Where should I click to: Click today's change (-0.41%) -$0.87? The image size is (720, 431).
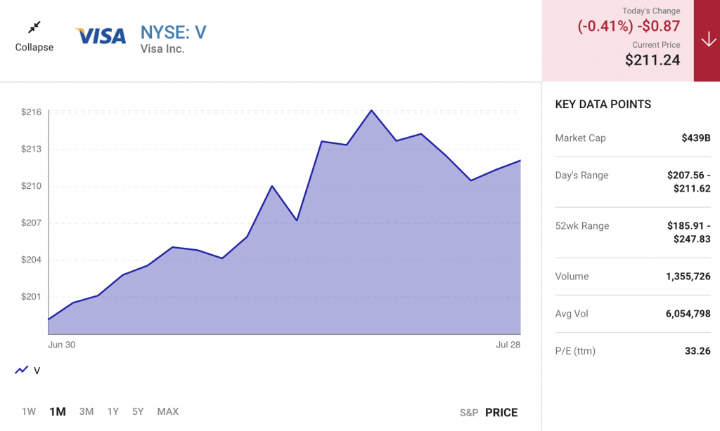click(629, 26)
